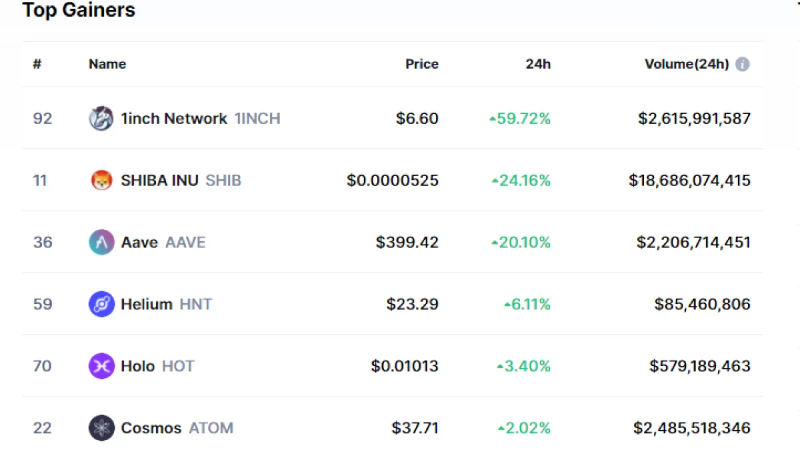Sort by the 24h change column
The height and width of the screenshot is (450, 800).
point(538,64)
